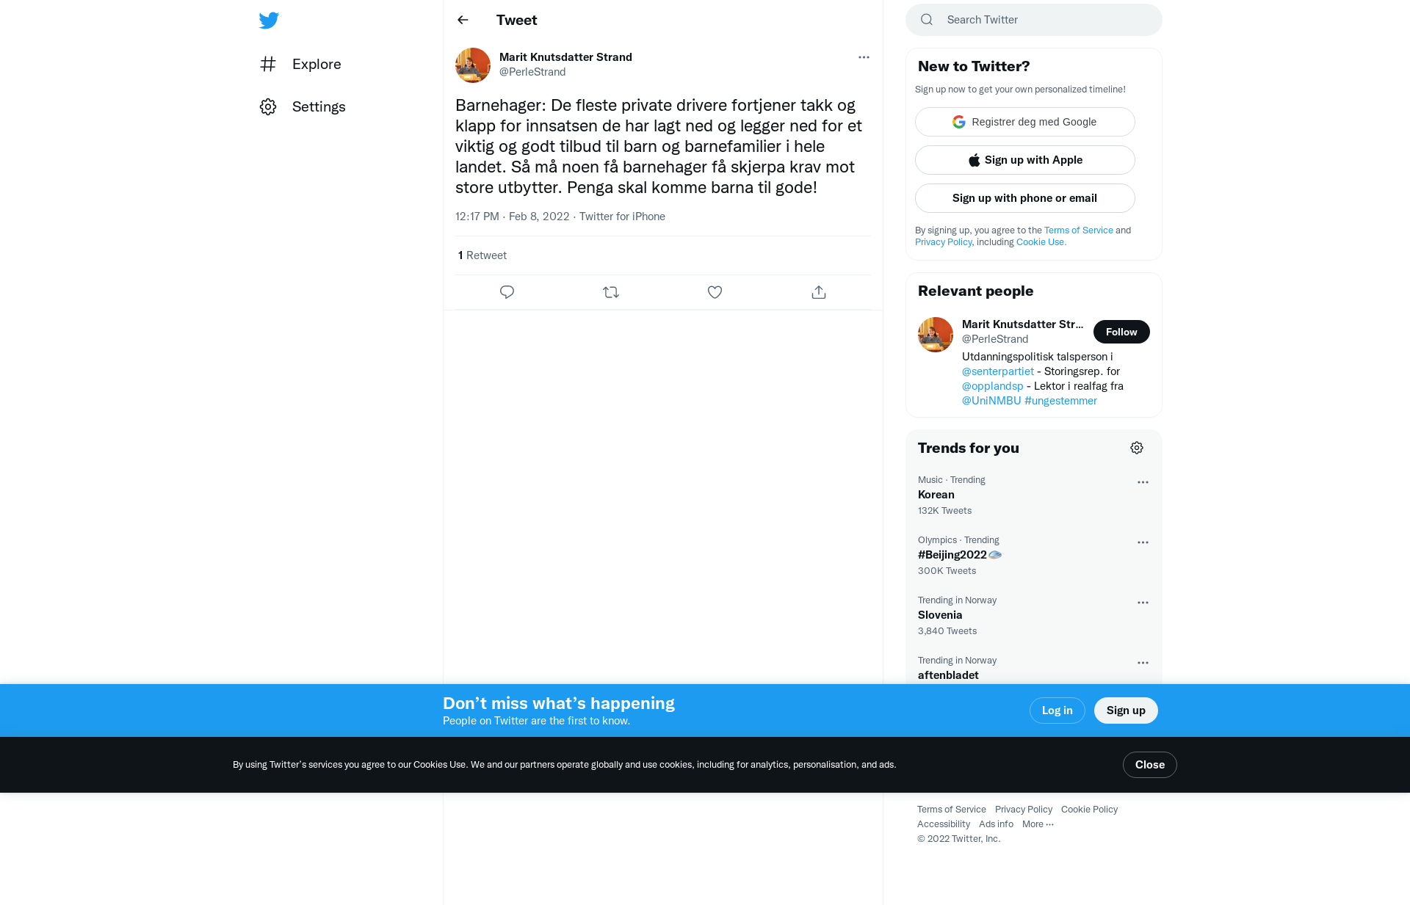Sign up with Apple
The height and width of the screenshot is (905, 1410).
tap(1024, 160)
